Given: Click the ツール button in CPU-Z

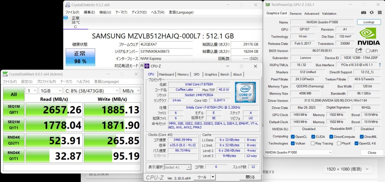Looking at the screenshot, I should pyautogui.click(x=202, y=177).
